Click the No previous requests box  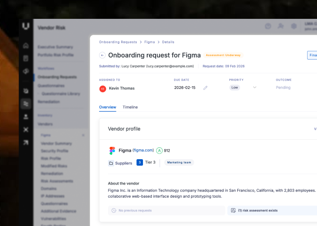pyautogui.click(x=167, y=210)
